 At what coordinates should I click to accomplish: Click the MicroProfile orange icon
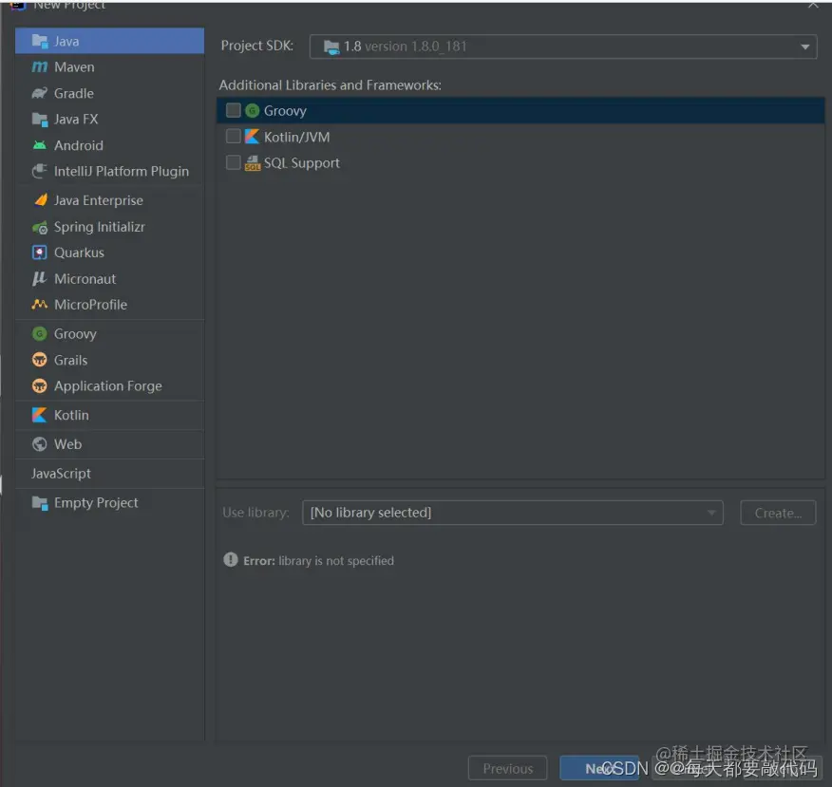pos(40,305)
